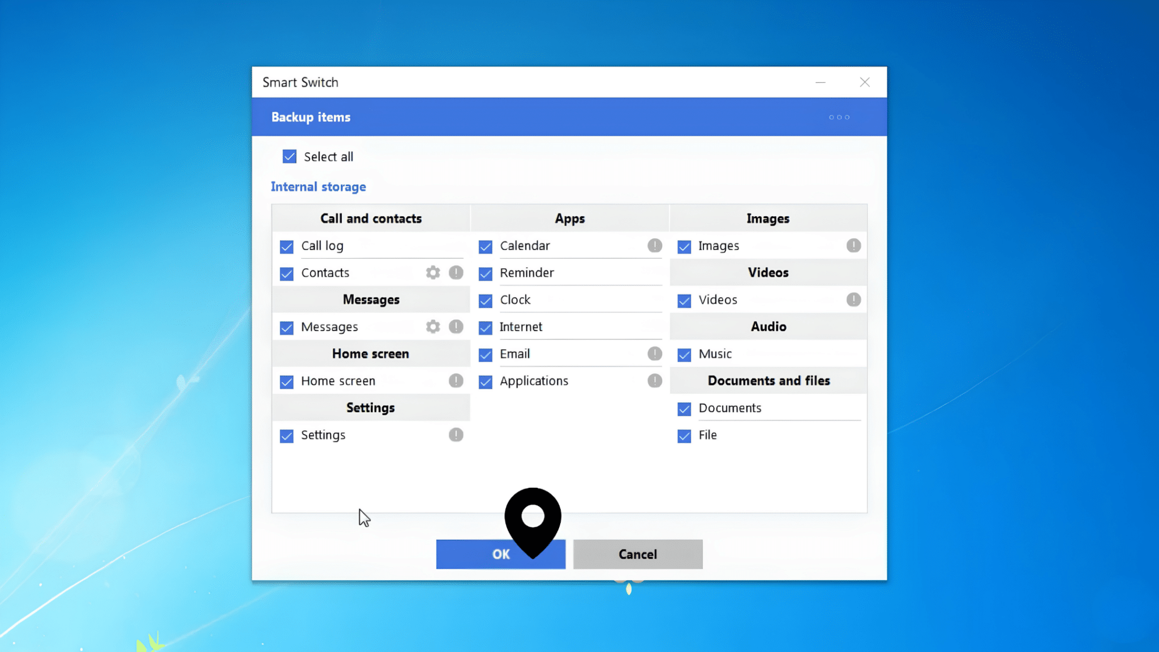This screenshot has height=652, width=1159.
Task: Click the info icon beside Settings item
Action: 456,435
